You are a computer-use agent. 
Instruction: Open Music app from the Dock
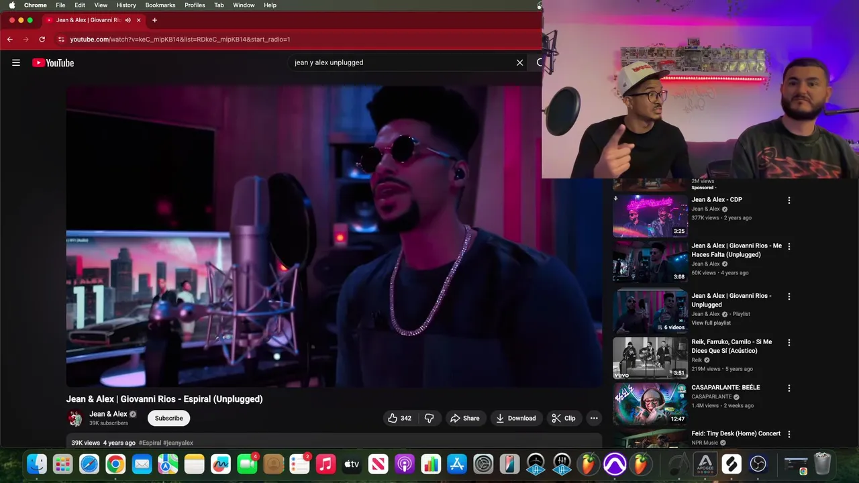click(325, 464)
